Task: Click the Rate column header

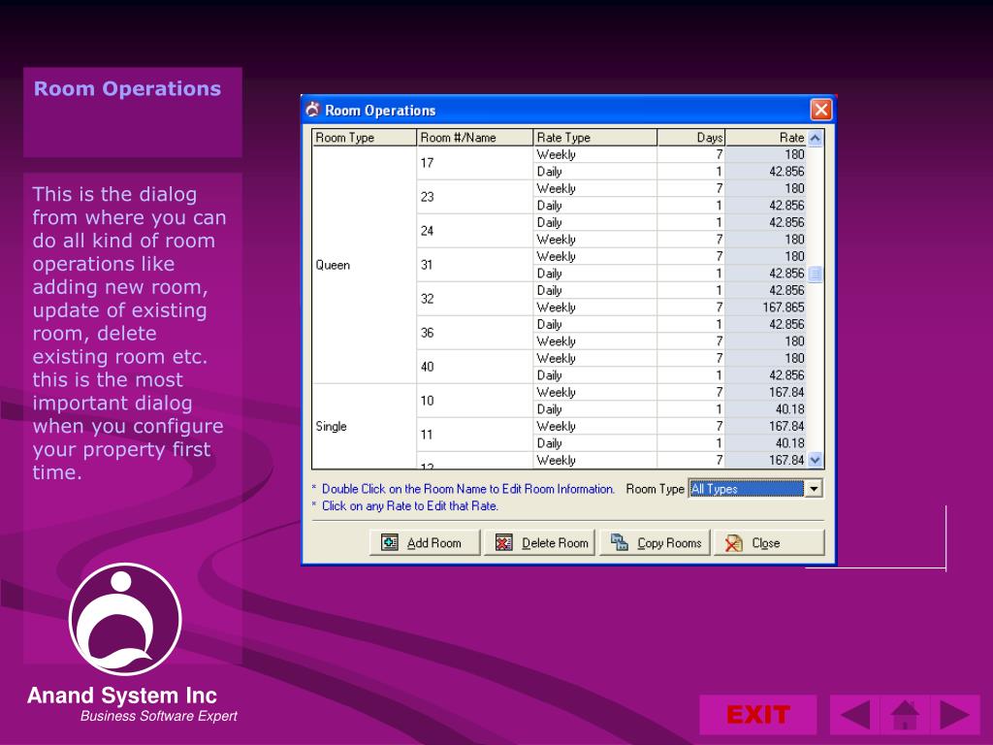Action: 766,138
